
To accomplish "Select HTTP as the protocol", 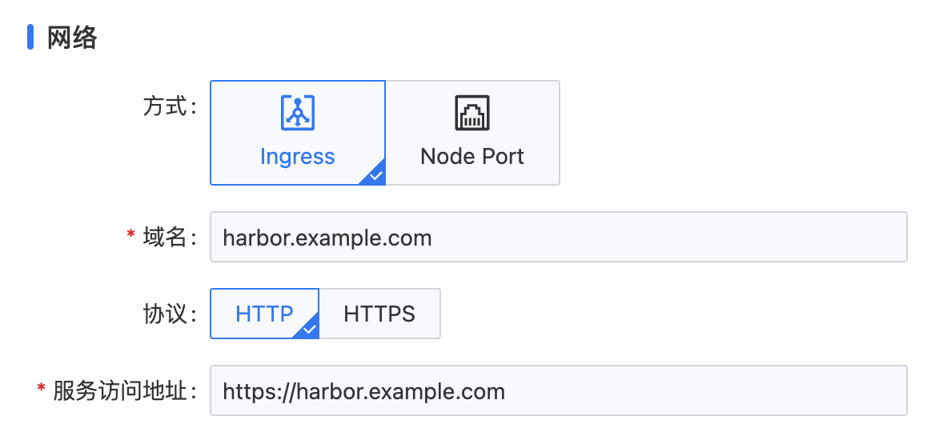I will point(264,314).
